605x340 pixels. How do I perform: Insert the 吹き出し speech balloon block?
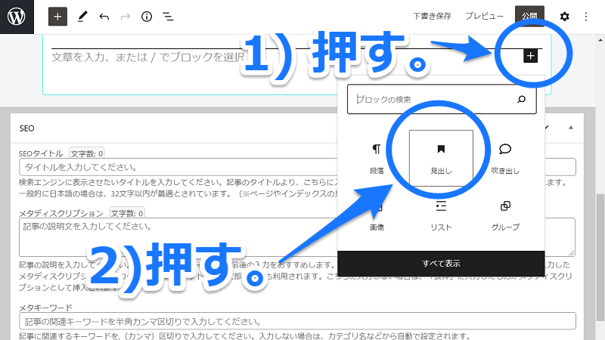pyautogui.click(x=505, y=158)
